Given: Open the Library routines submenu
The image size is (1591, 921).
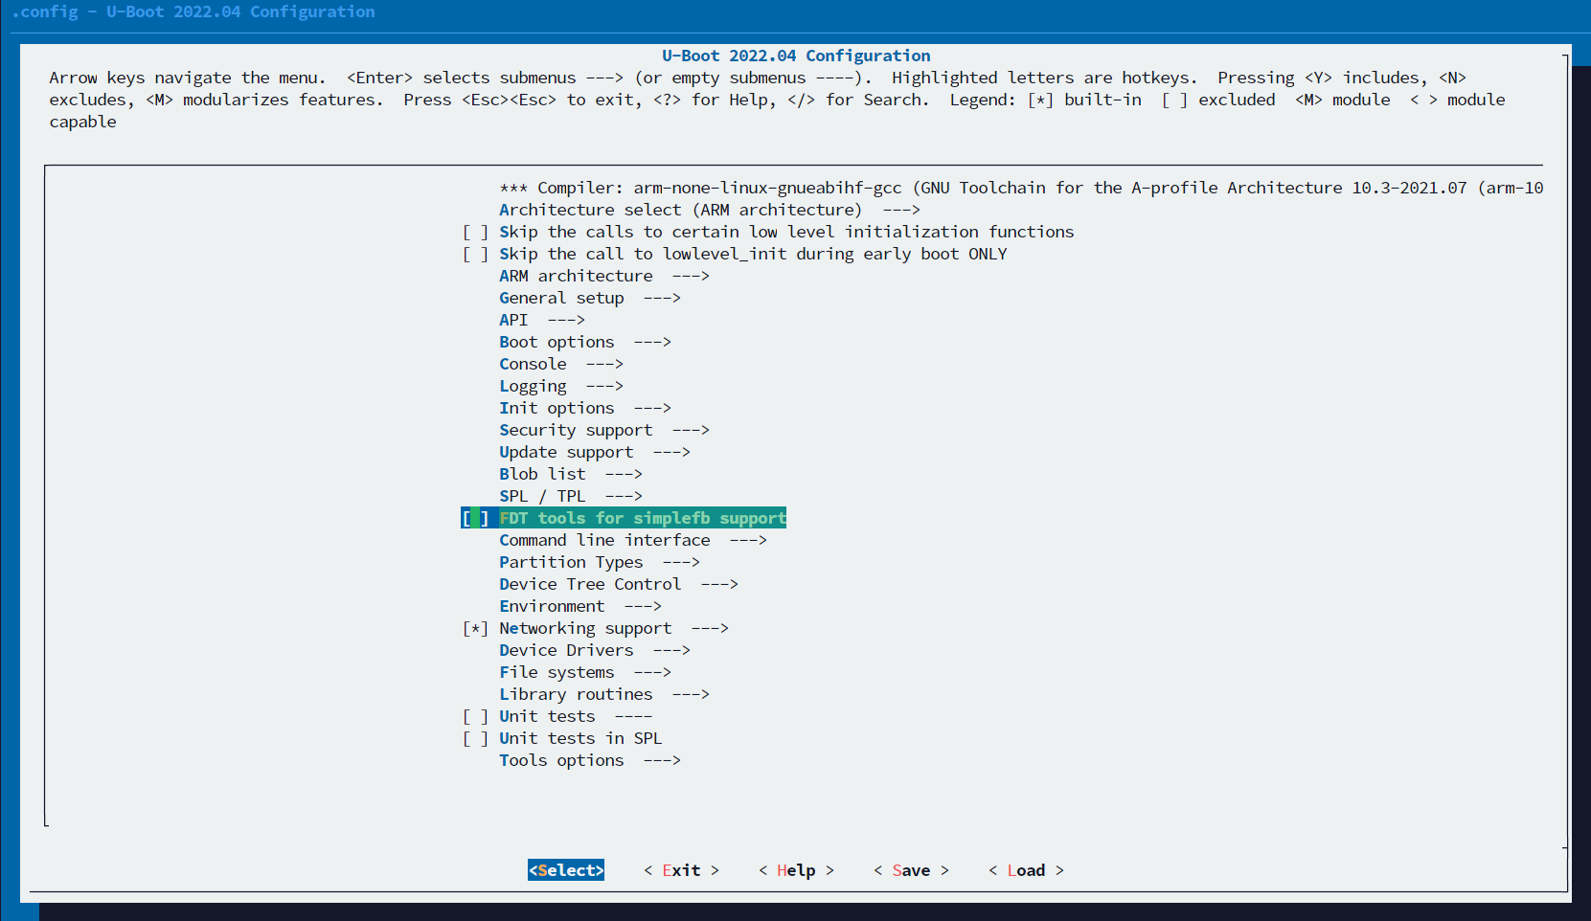Looking at the screenshot, I should coord(604,694).
